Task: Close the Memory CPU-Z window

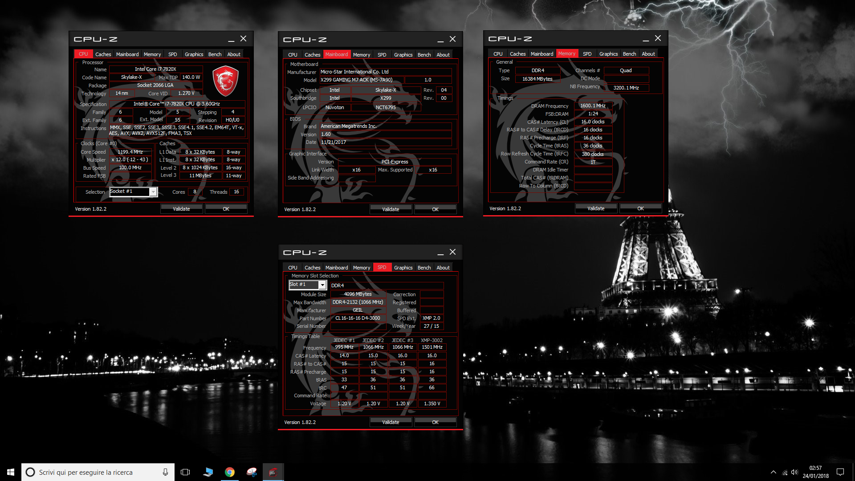Action: 658,38
